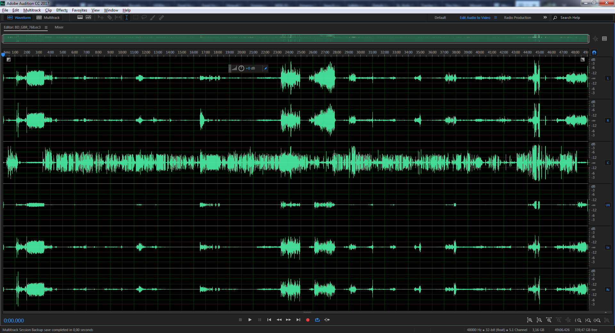
Task: Click the fade-in handle on waveform
Action: 9,60
